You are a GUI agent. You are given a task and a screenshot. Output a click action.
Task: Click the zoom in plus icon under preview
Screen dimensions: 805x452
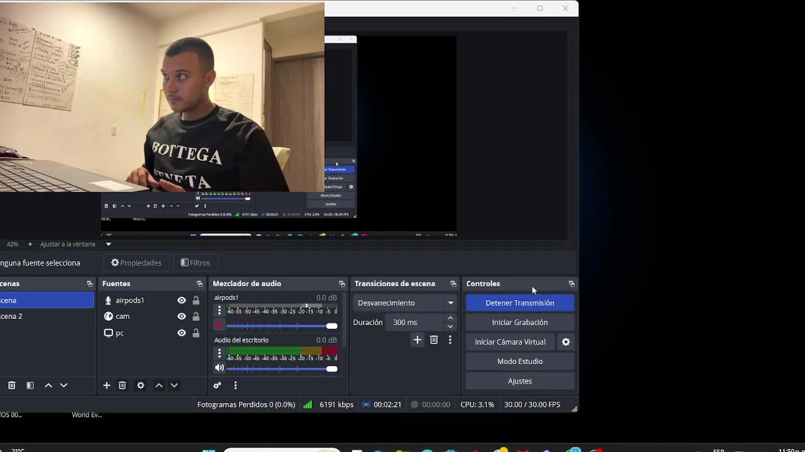(x=30, y=244)
